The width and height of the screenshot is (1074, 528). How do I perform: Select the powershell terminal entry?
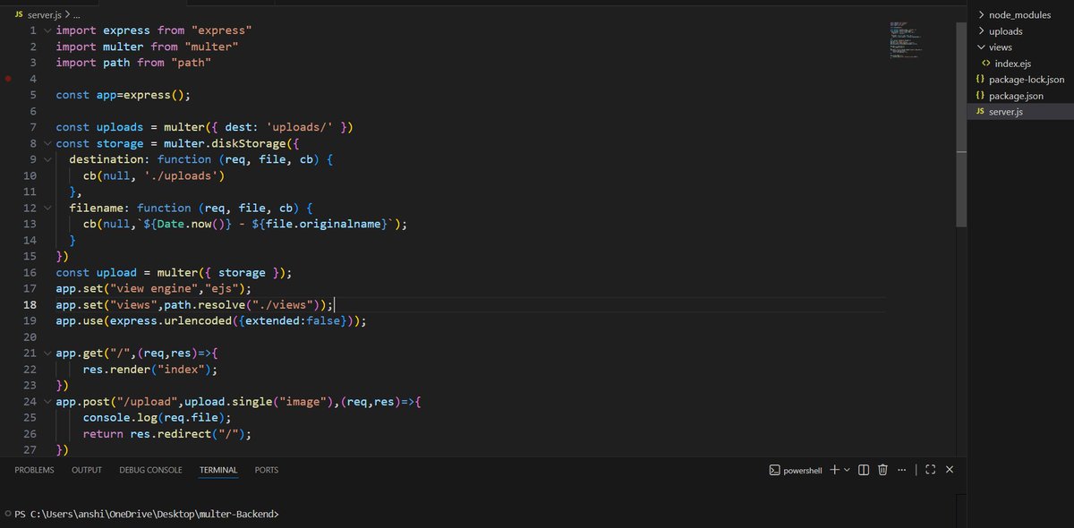[795, 469]
